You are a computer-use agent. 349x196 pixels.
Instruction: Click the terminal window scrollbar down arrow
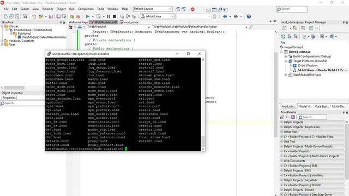[x=203, y=149]
